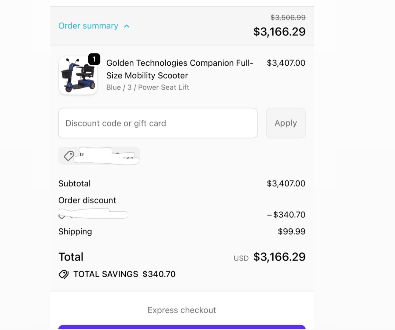Click the -$340.70 order discount amount
The height and width of the screenshot is (330, 395).
[x=286, y=215]
